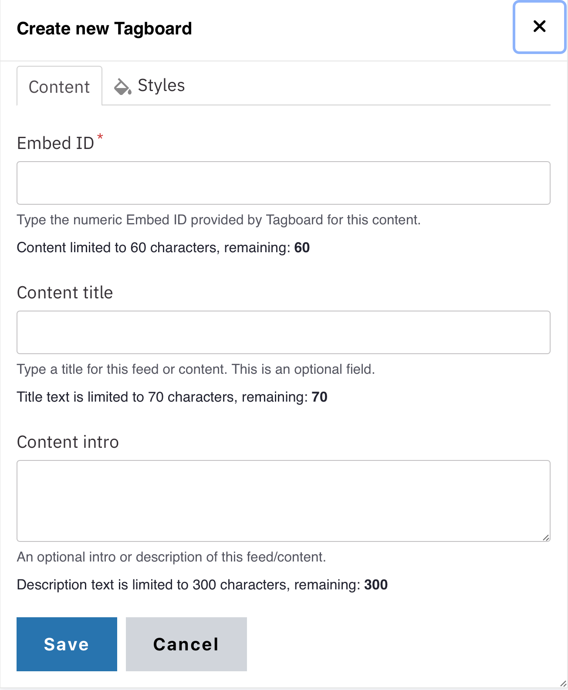Click the Content intro label
This screenshot has width=568, height=690.
coord(68,442)
